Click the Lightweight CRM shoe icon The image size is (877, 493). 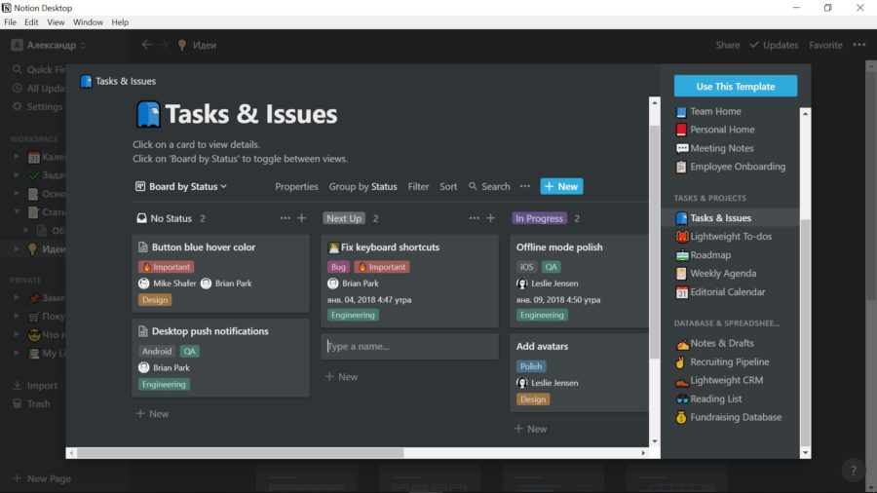(x=682, y=381)
